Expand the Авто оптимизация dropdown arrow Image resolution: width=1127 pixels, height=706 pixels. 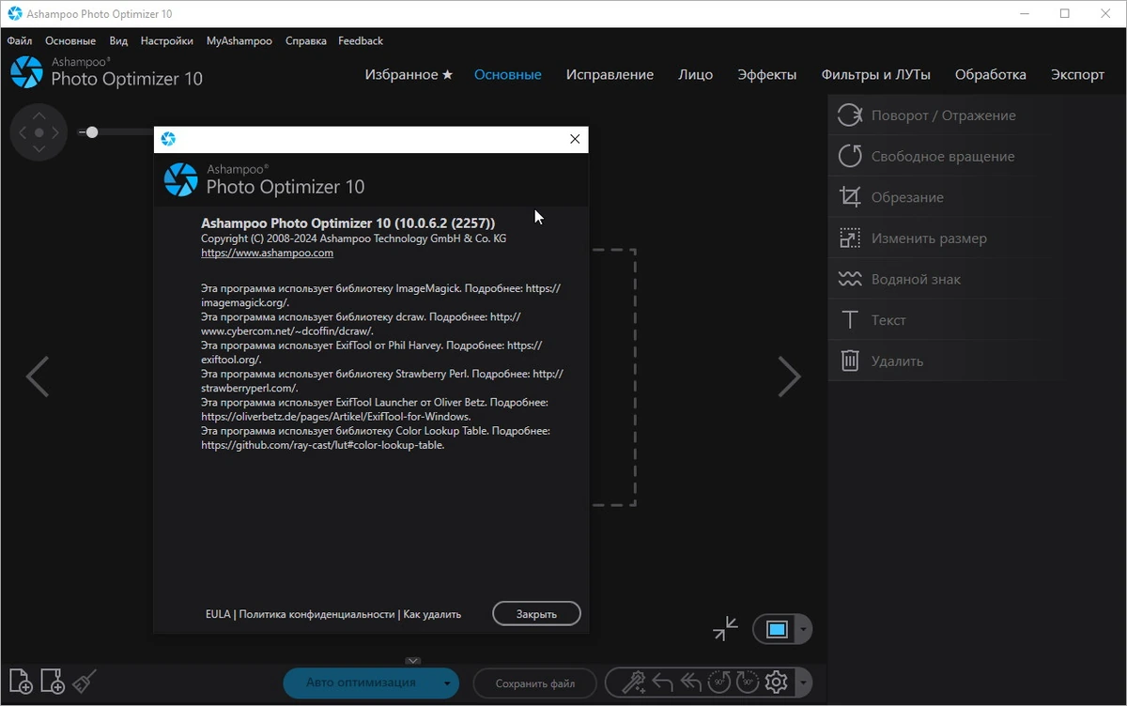point(448,683)
